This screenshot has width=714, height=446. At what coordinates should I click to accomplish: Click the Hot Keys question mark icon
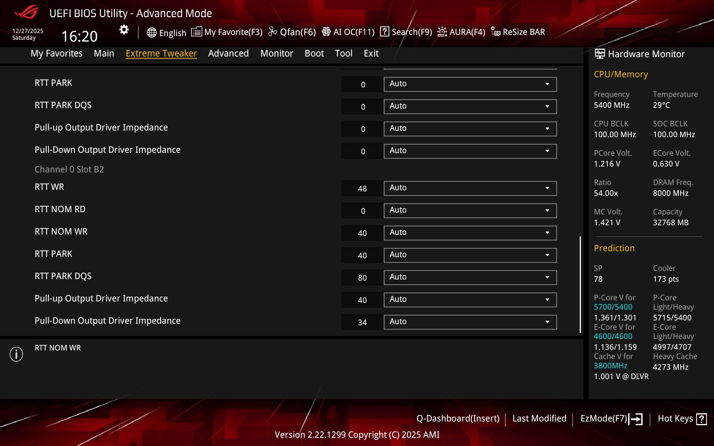[701, 419]
